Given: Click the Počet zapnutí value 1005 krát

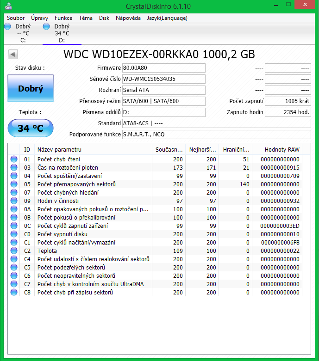Looking at the screenshot, I should point(288,101).
